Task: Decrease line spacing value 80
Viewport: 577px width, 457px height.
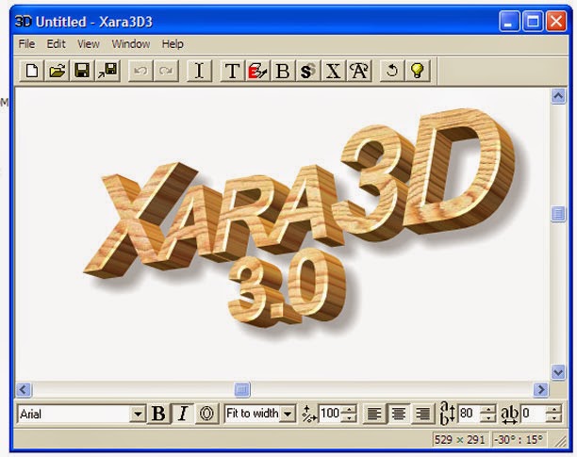Action: (x=488, y=418)
